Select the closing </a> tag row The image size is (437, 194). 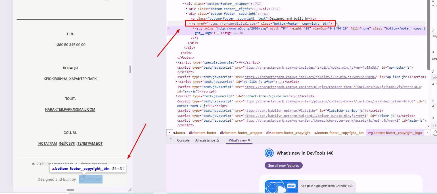point(195,38)
